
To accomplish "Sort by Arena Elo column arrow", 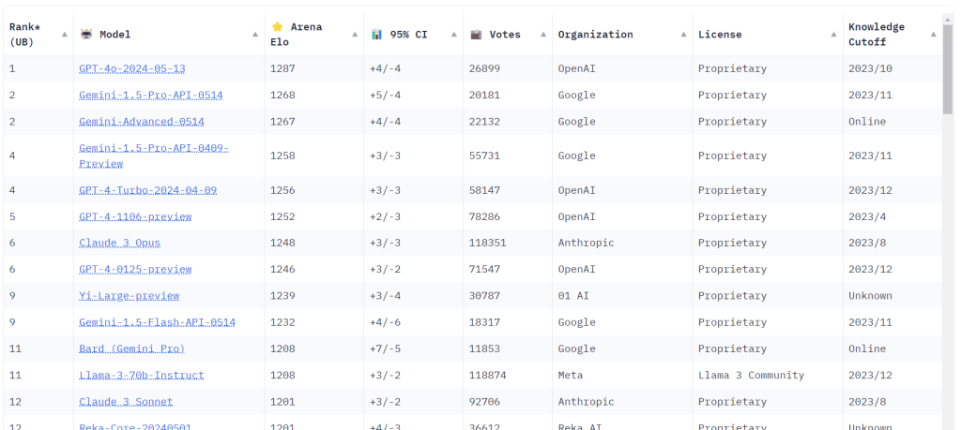I will (x=355, y=35).
